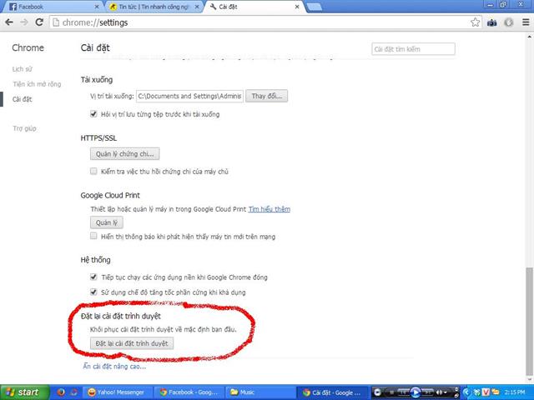Click the vertical scrollbar thumb
The width and height of the screenshot is (534, 400).
[529, 320]
